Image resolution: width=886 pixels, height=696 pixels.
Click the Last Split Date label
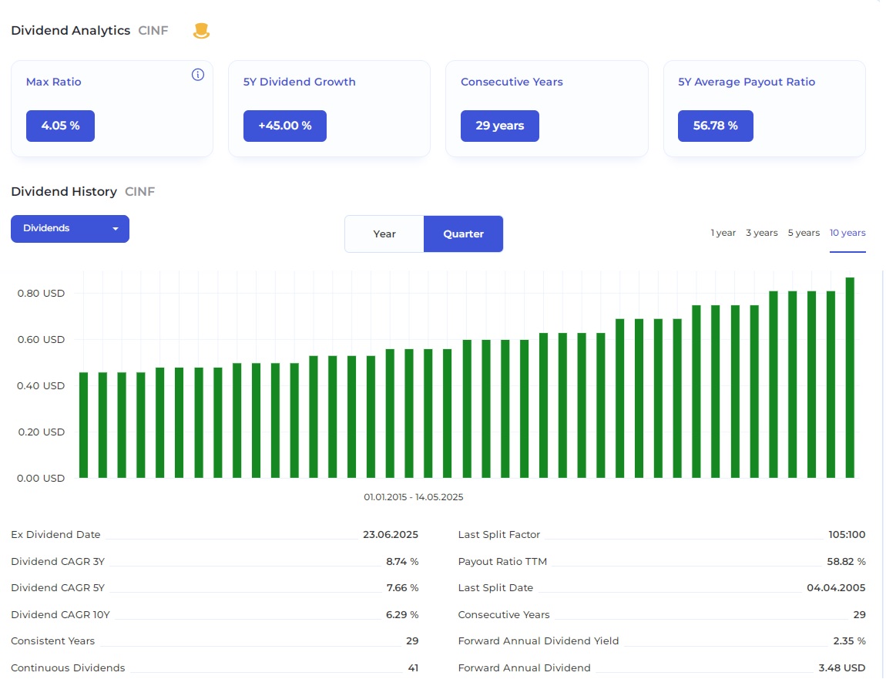click(x=495, y=588)
